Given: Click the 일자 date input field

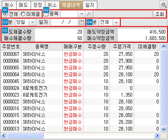Looking at the screenshot, I should click(x=65, y=22).
